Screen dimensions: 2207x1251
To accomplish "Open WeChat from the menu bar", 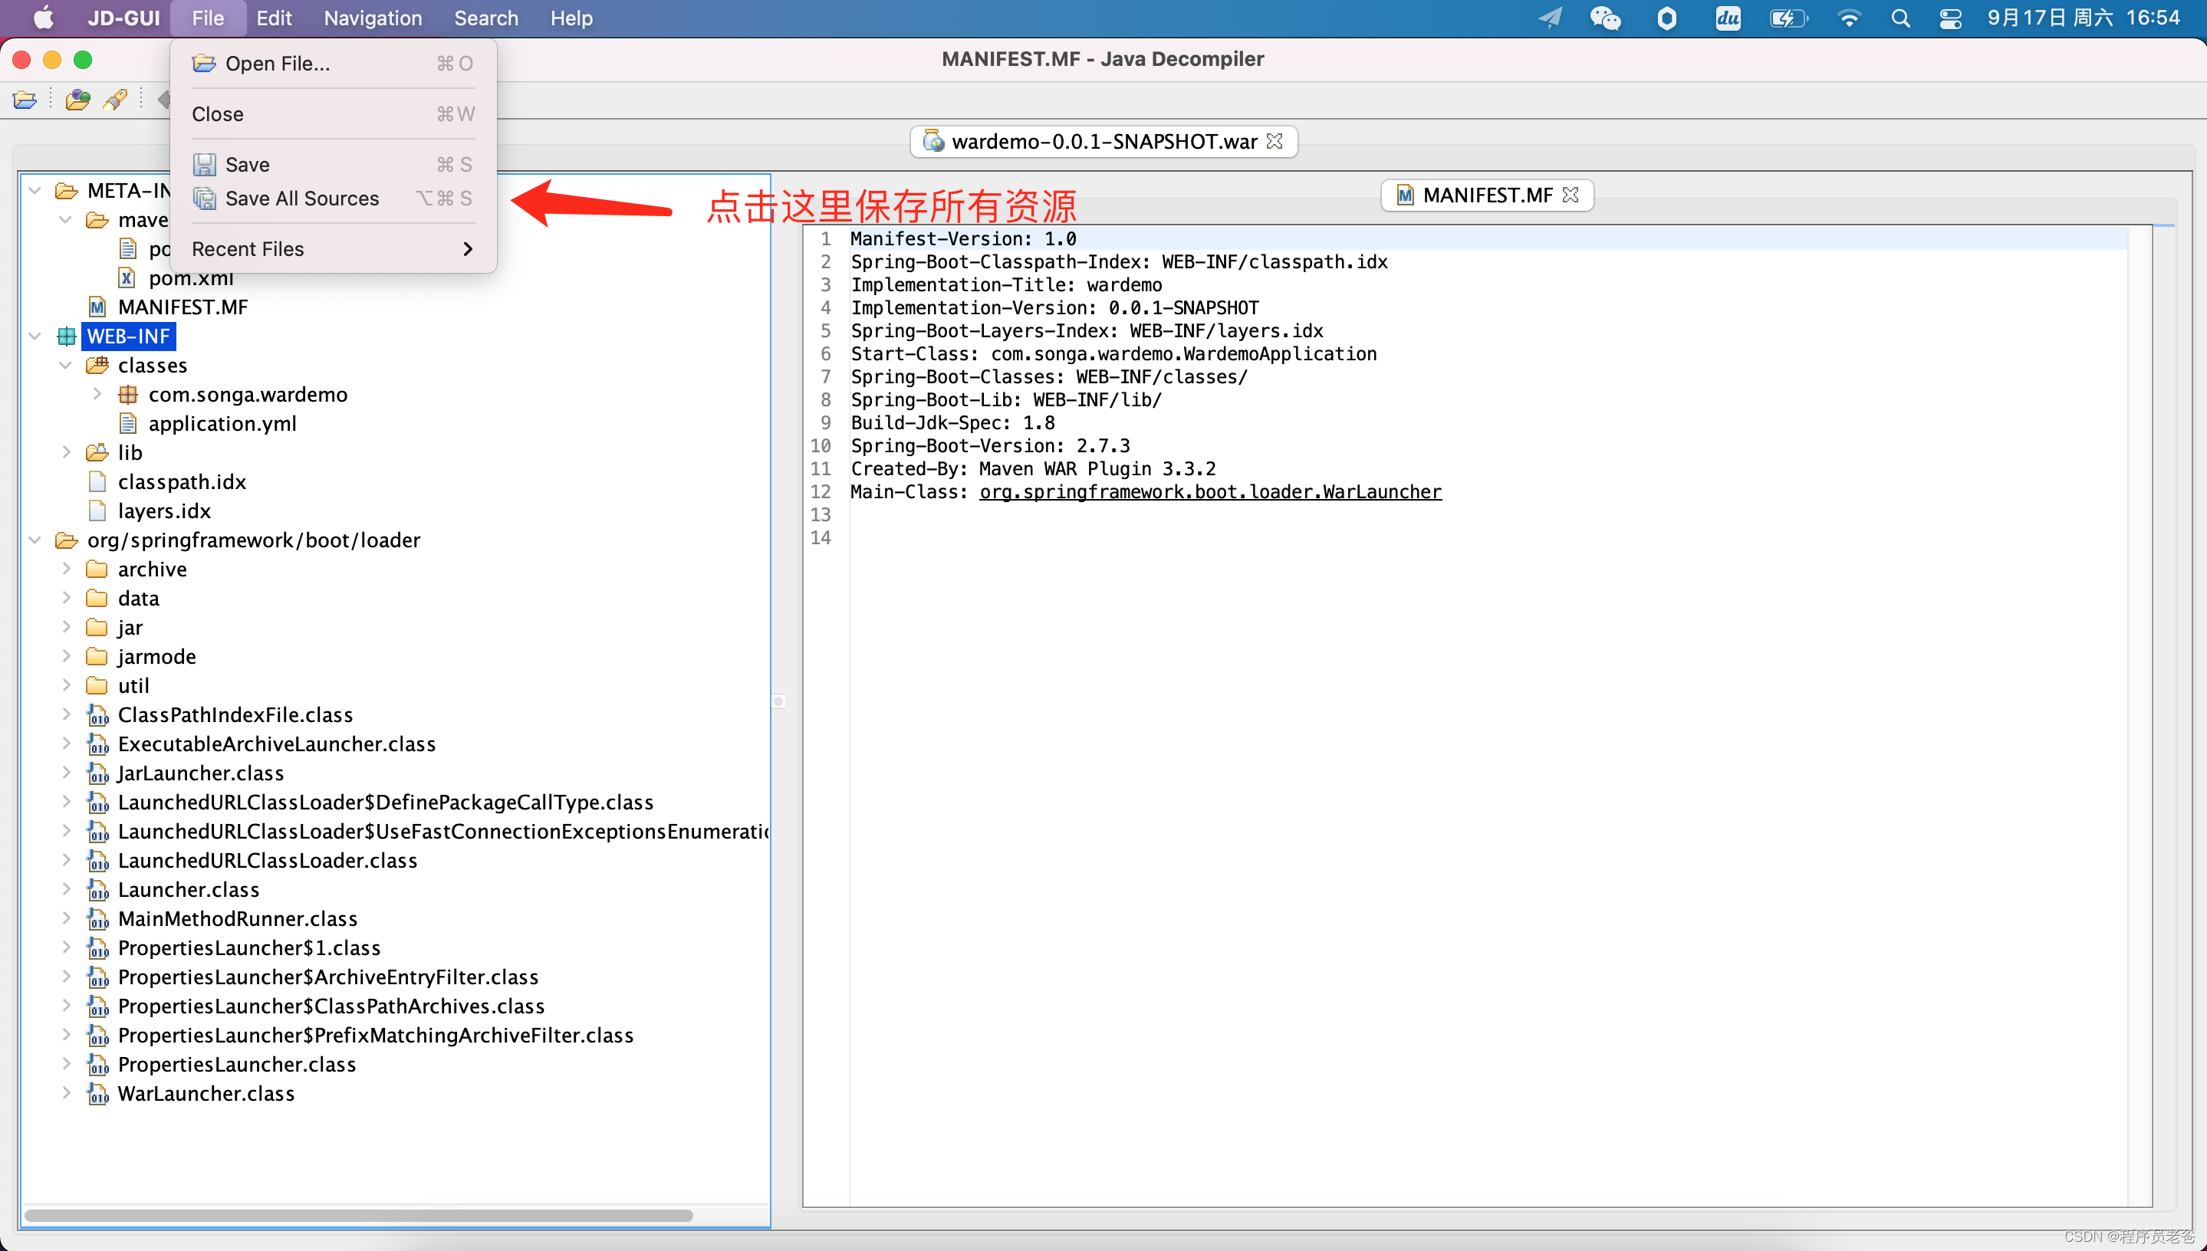I will click(x=1604, y=18).
